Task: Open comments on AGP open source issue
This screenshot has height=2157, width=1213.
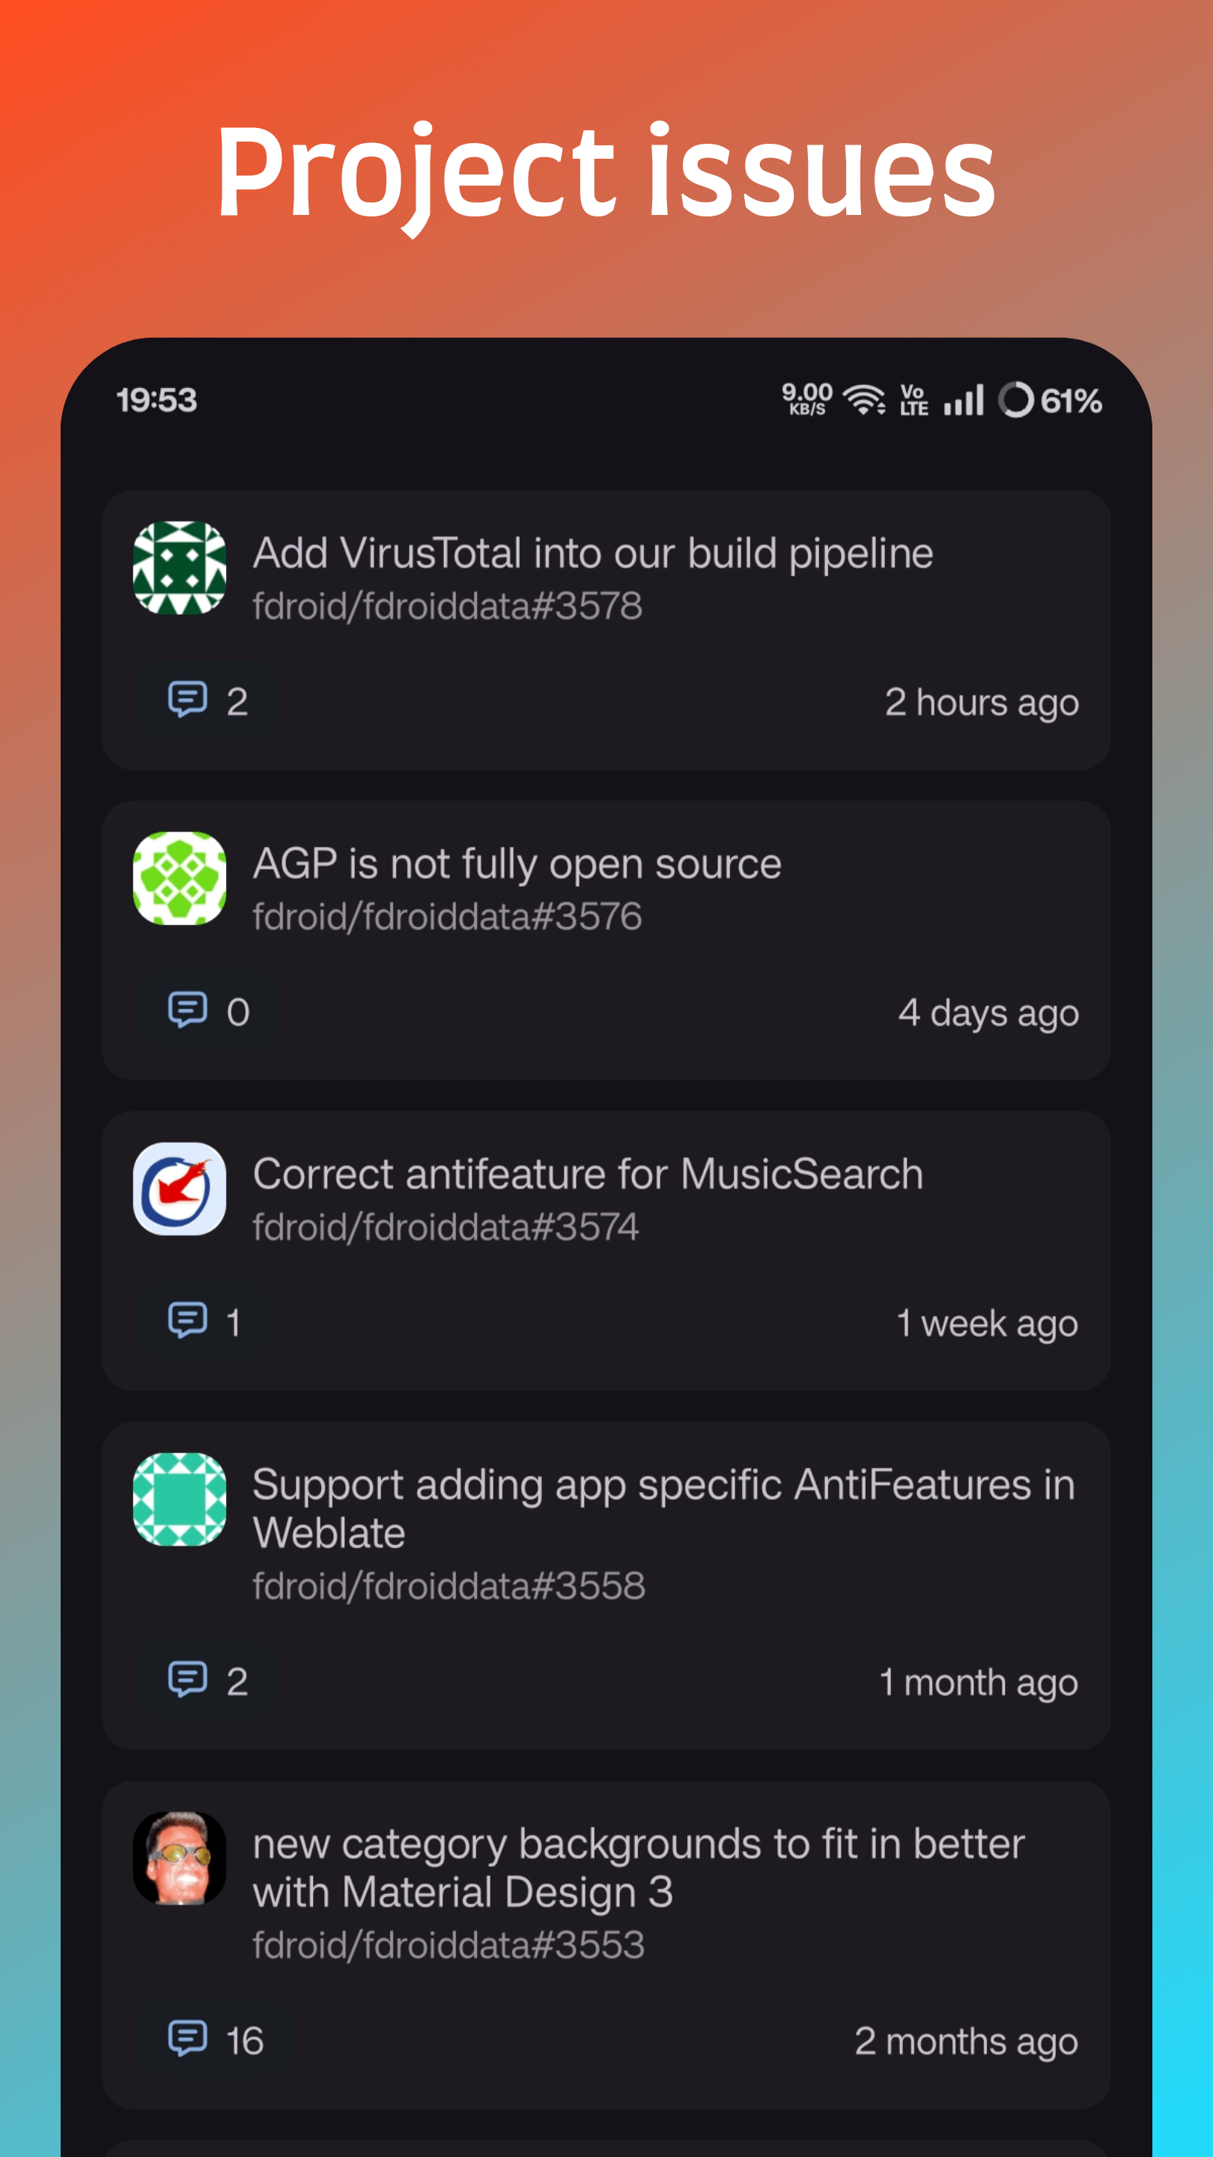Action: [207, 1012]
